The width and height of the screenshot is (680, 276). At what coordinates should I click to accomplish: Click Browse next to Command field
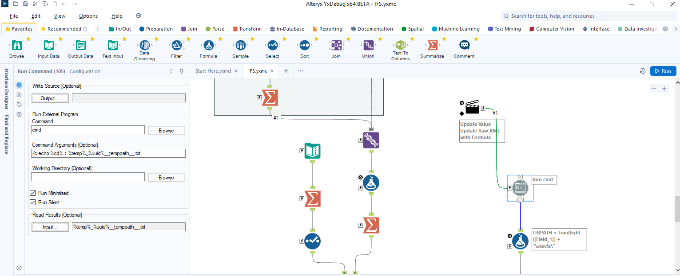tap(166, 131)
